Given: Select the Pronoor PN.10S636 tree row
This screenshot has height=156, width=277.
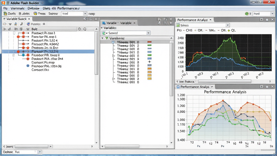Looking at the screenshot, I should pyautogui.click(x=47, y=66).
